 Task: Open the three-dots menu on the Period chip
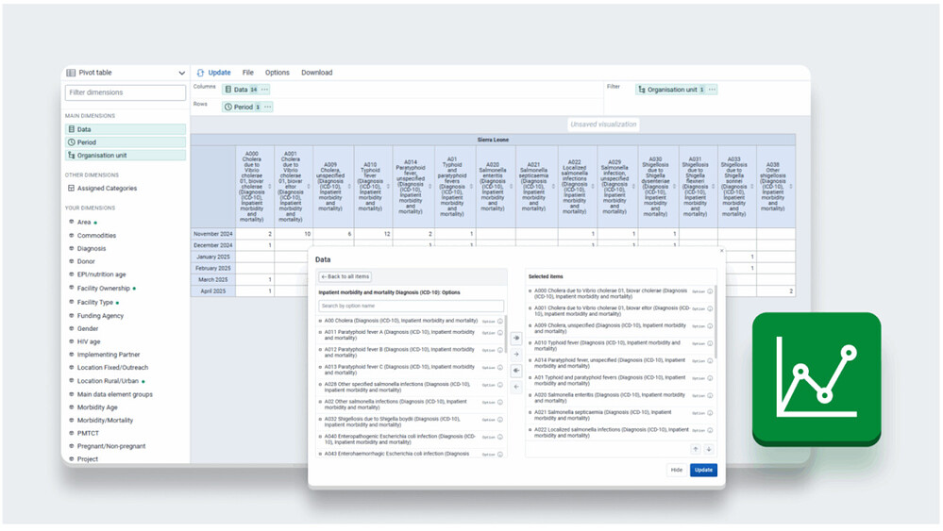pos(266,108)
